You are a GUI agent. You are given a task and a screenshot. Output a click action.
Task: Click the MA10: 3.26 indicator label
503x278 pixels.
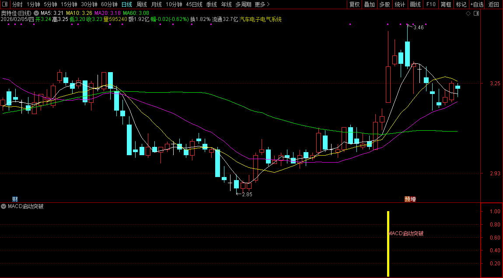pyautogui.click(x=79, y=13)
